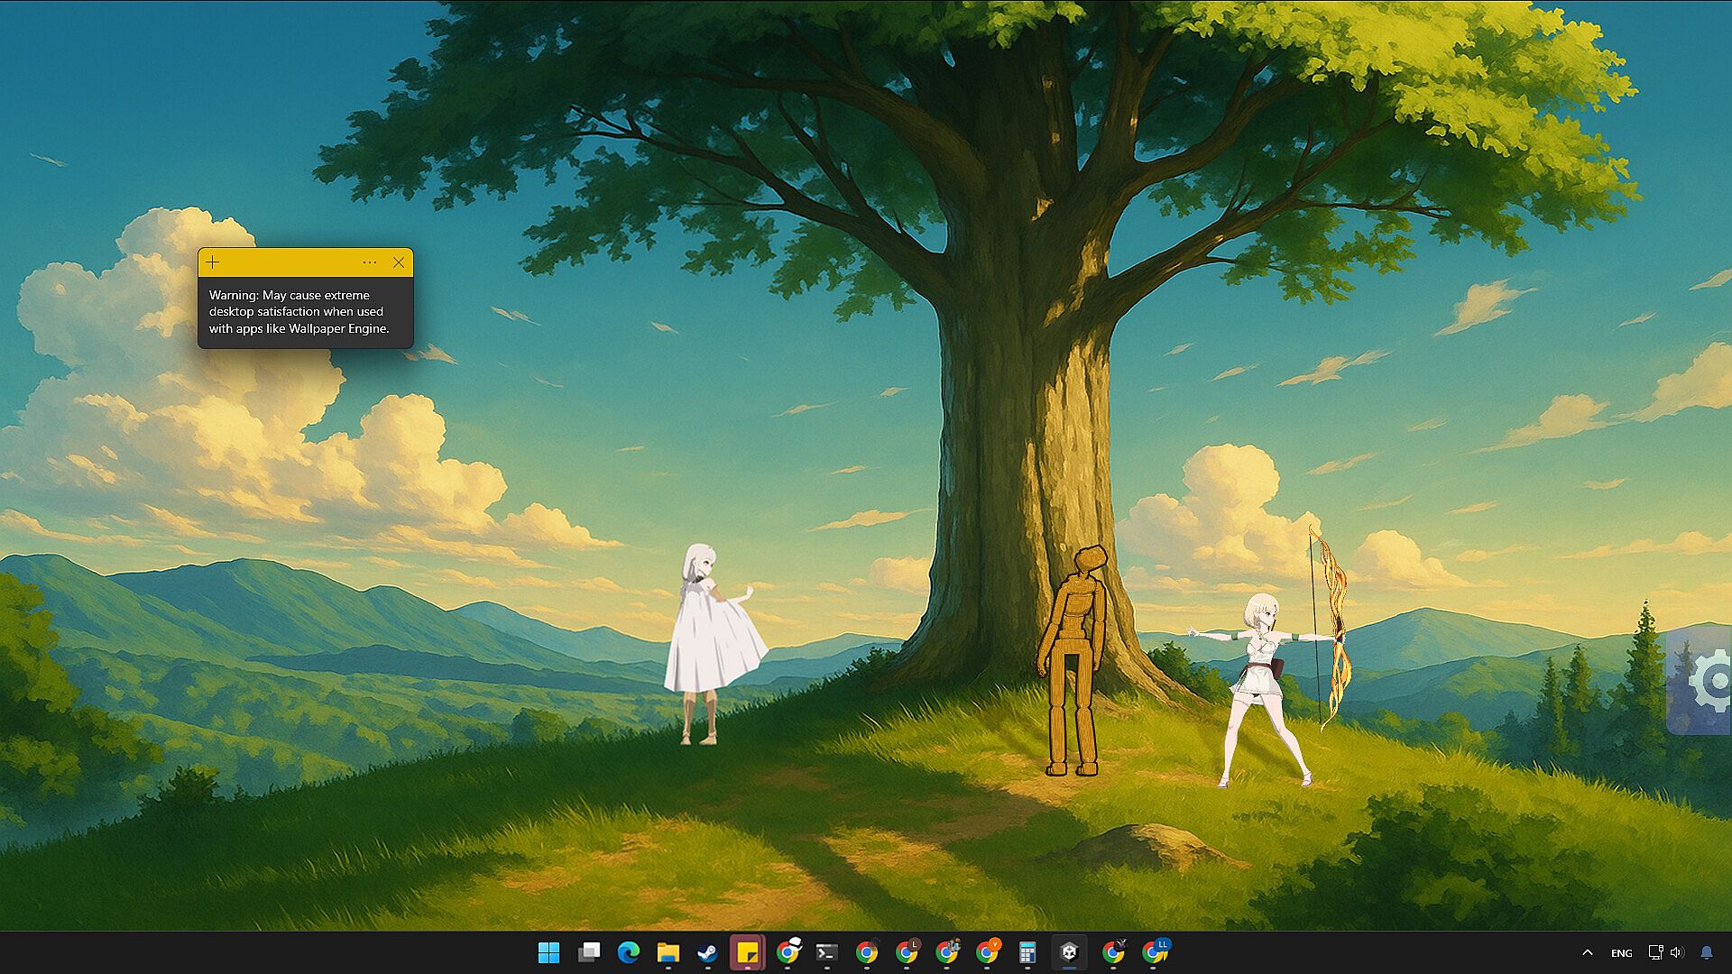This screenshot has width=1732, height=974.
Task: Open File Explorer from taskbar
Action: [668, 952]
